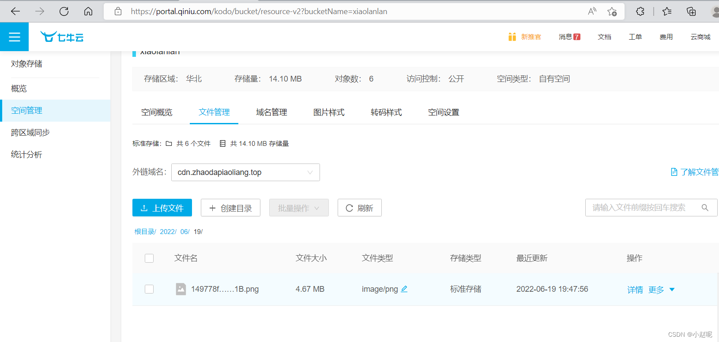Select the checkbox for 149778f......1B.png
719x342 pixels.
tap(149, 289)
